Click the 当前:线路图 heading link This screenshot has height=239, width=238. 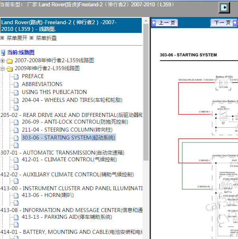coord(21,52)
